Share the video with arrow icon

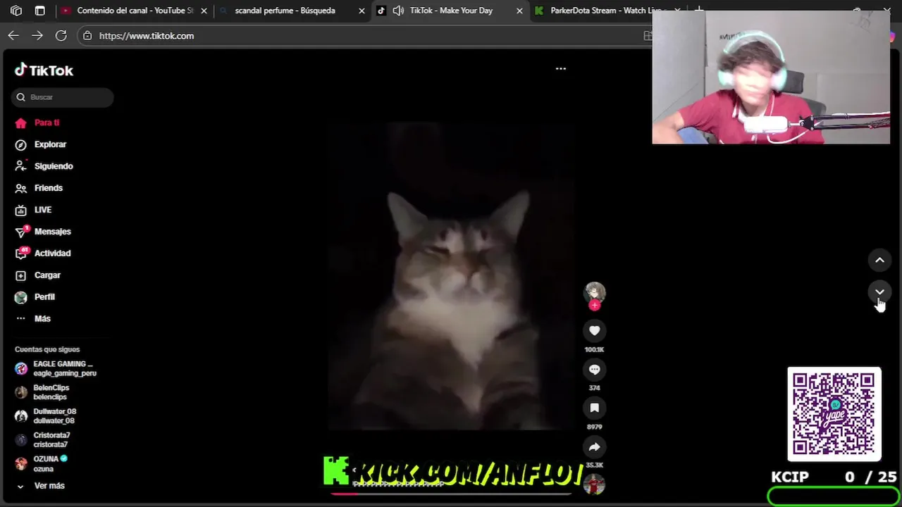(595, 447)
